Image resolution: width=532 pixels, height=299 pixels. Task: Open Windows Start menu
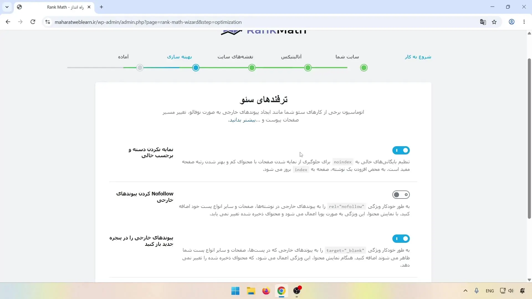(235, 291)
